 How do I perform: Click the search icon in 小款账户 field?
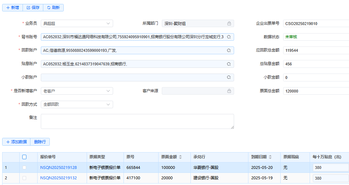[x=229, y=77]
